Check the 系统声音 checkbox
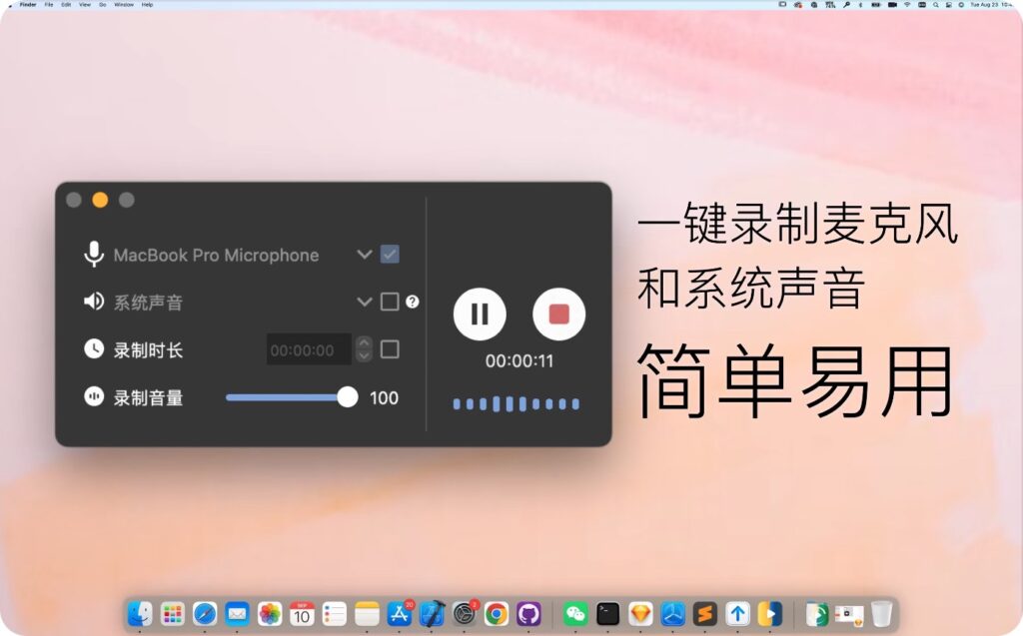The height and width of the screenshot is (636, 1023). point(390,302)
